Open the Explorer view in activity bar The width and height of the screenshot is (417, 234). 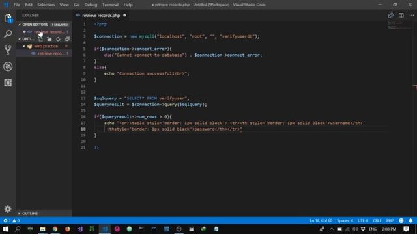[8, 18]
